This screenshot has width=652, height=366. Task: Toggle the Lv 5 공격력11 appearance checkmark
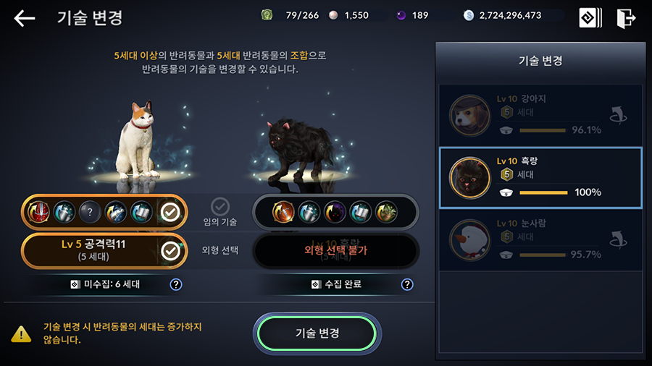click(170, 251)
